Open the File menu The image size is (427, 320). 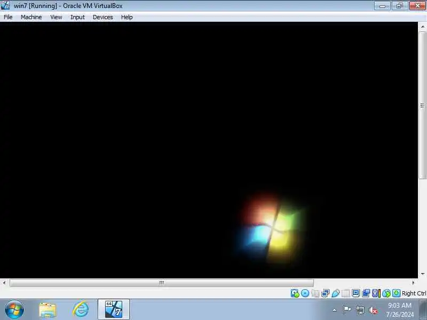[x=8, y=17]
